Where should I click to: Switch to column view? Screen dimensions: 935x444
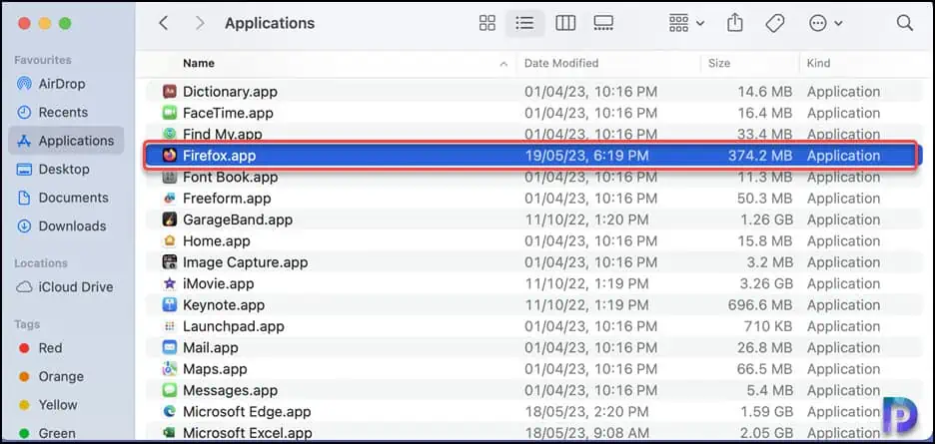[x=564, y=23]
